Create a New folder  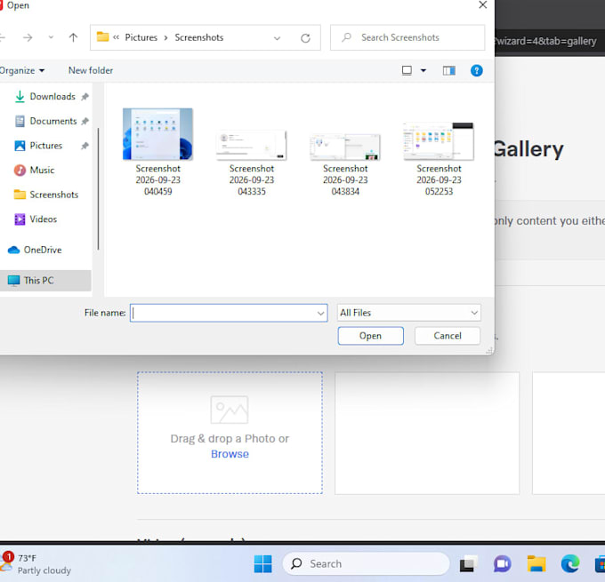[x=91, y=70]
